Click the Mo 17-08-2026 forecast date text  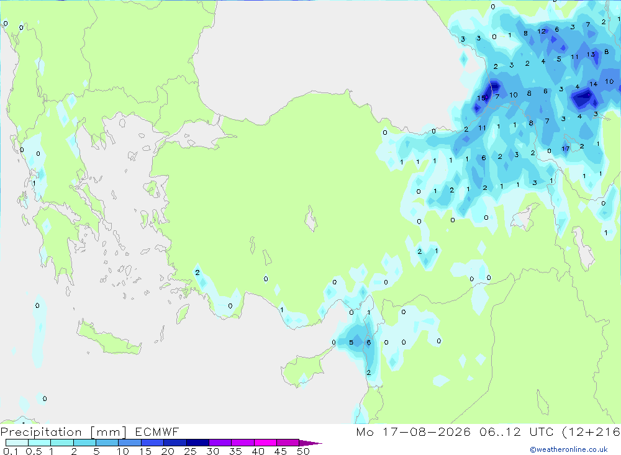(413, 431)
